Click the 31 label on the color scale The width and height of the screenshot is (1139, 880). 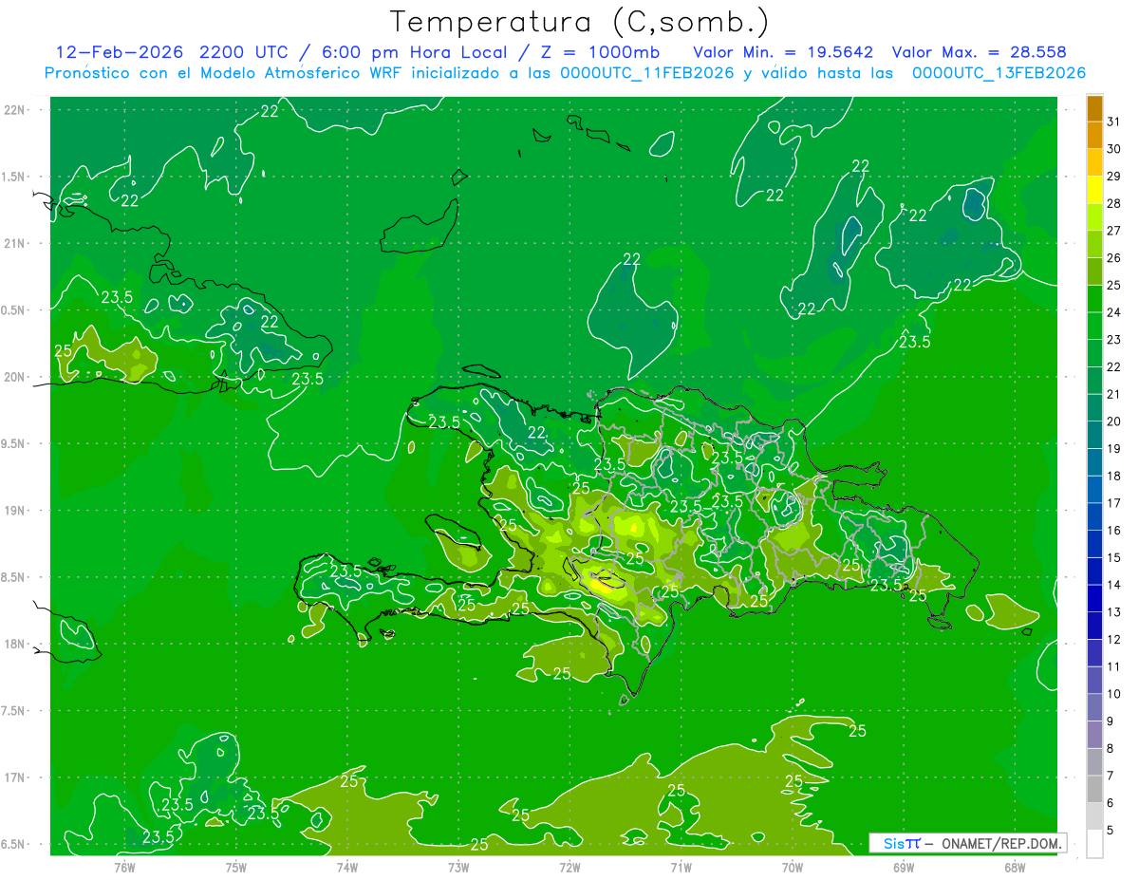(x=1114, y=122)
